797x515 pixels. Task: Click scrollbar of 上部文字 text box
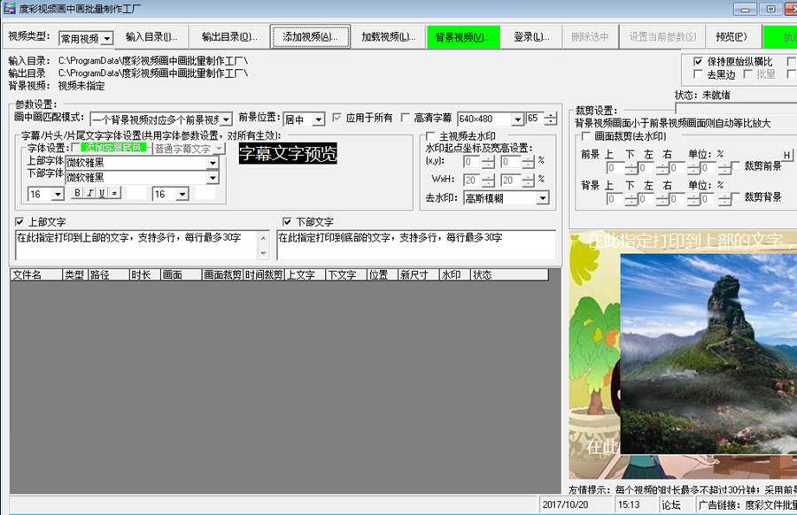click(263, 245)
